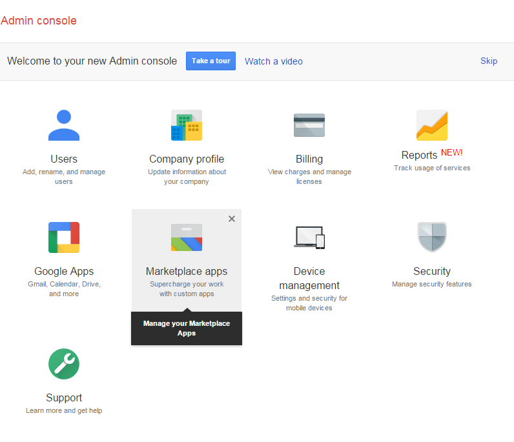Skip the welcome banner
514x442 pixels.
pyautogui.click(x=489, y=61)
